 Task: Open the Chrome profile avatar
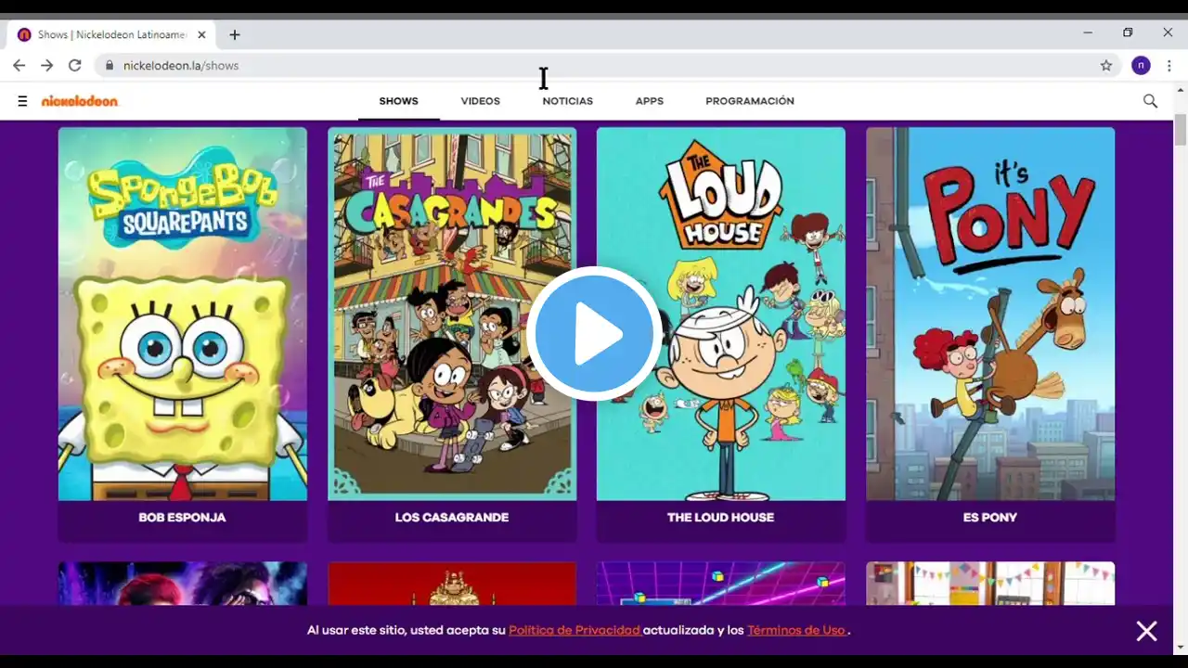pos(1141,66)
